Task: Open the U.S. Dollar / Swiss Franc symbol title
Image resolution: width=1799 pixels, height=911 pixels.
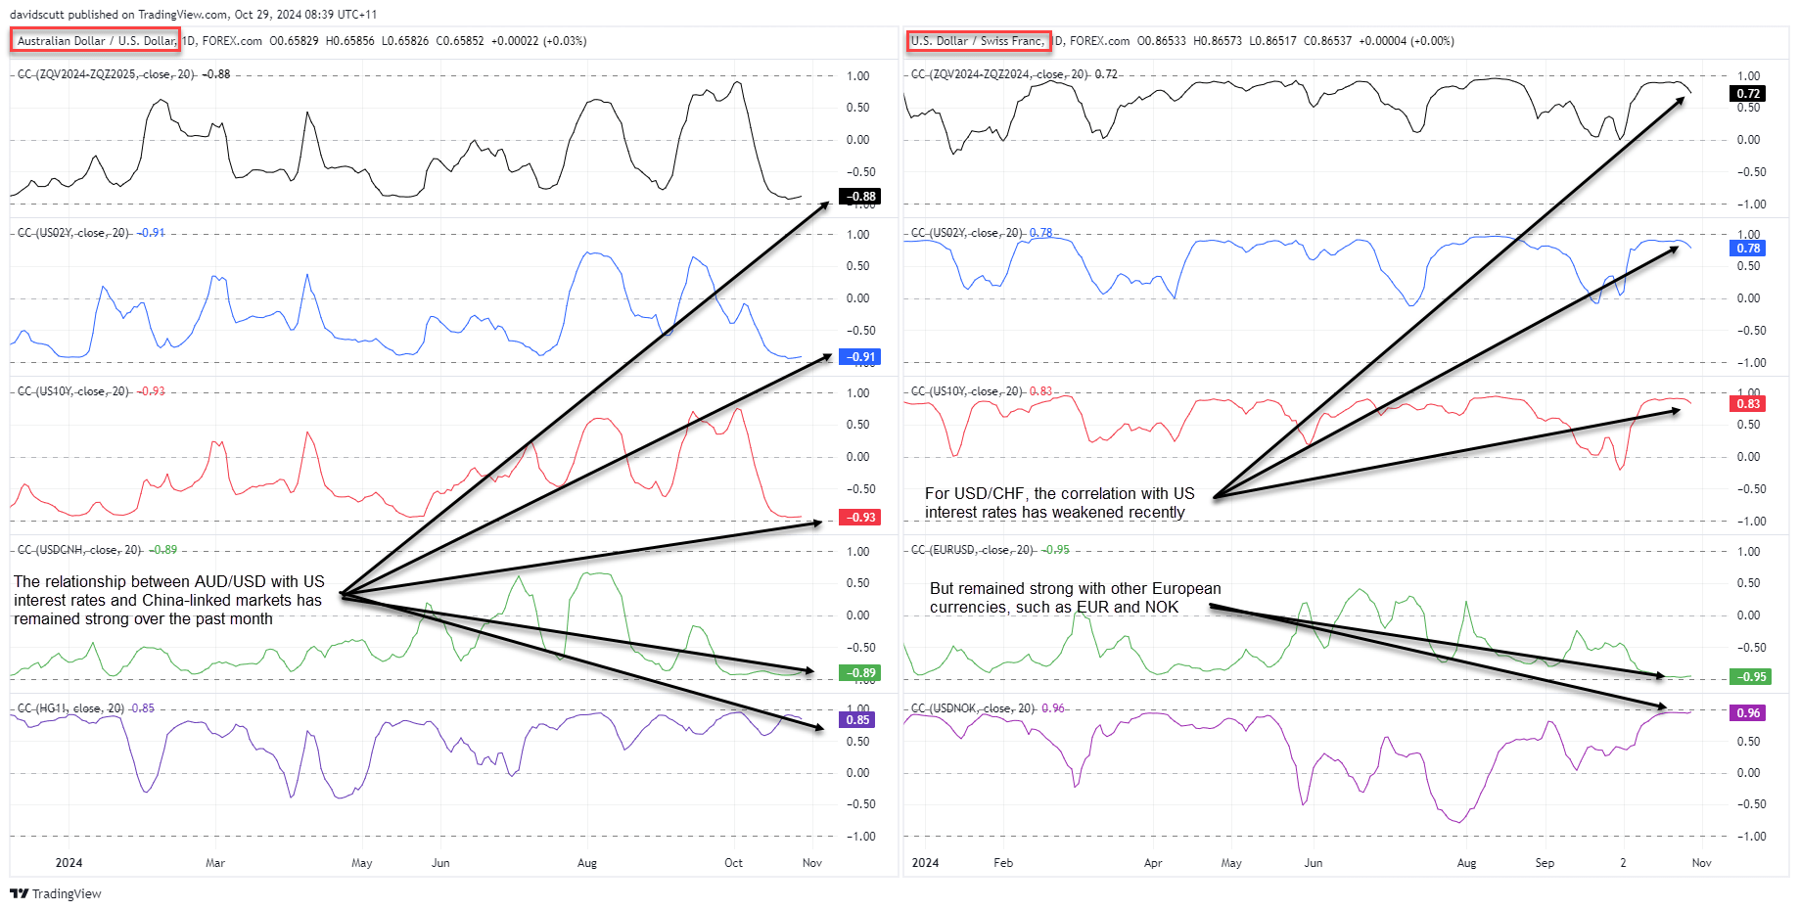Action: (978, 41)
